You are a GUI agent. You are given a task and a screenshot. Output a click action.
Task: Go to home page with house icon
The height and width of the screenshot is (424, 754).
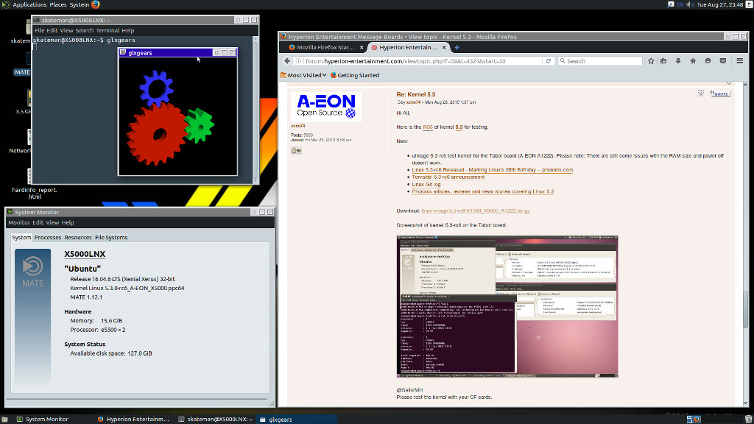(x=693, y=61)
